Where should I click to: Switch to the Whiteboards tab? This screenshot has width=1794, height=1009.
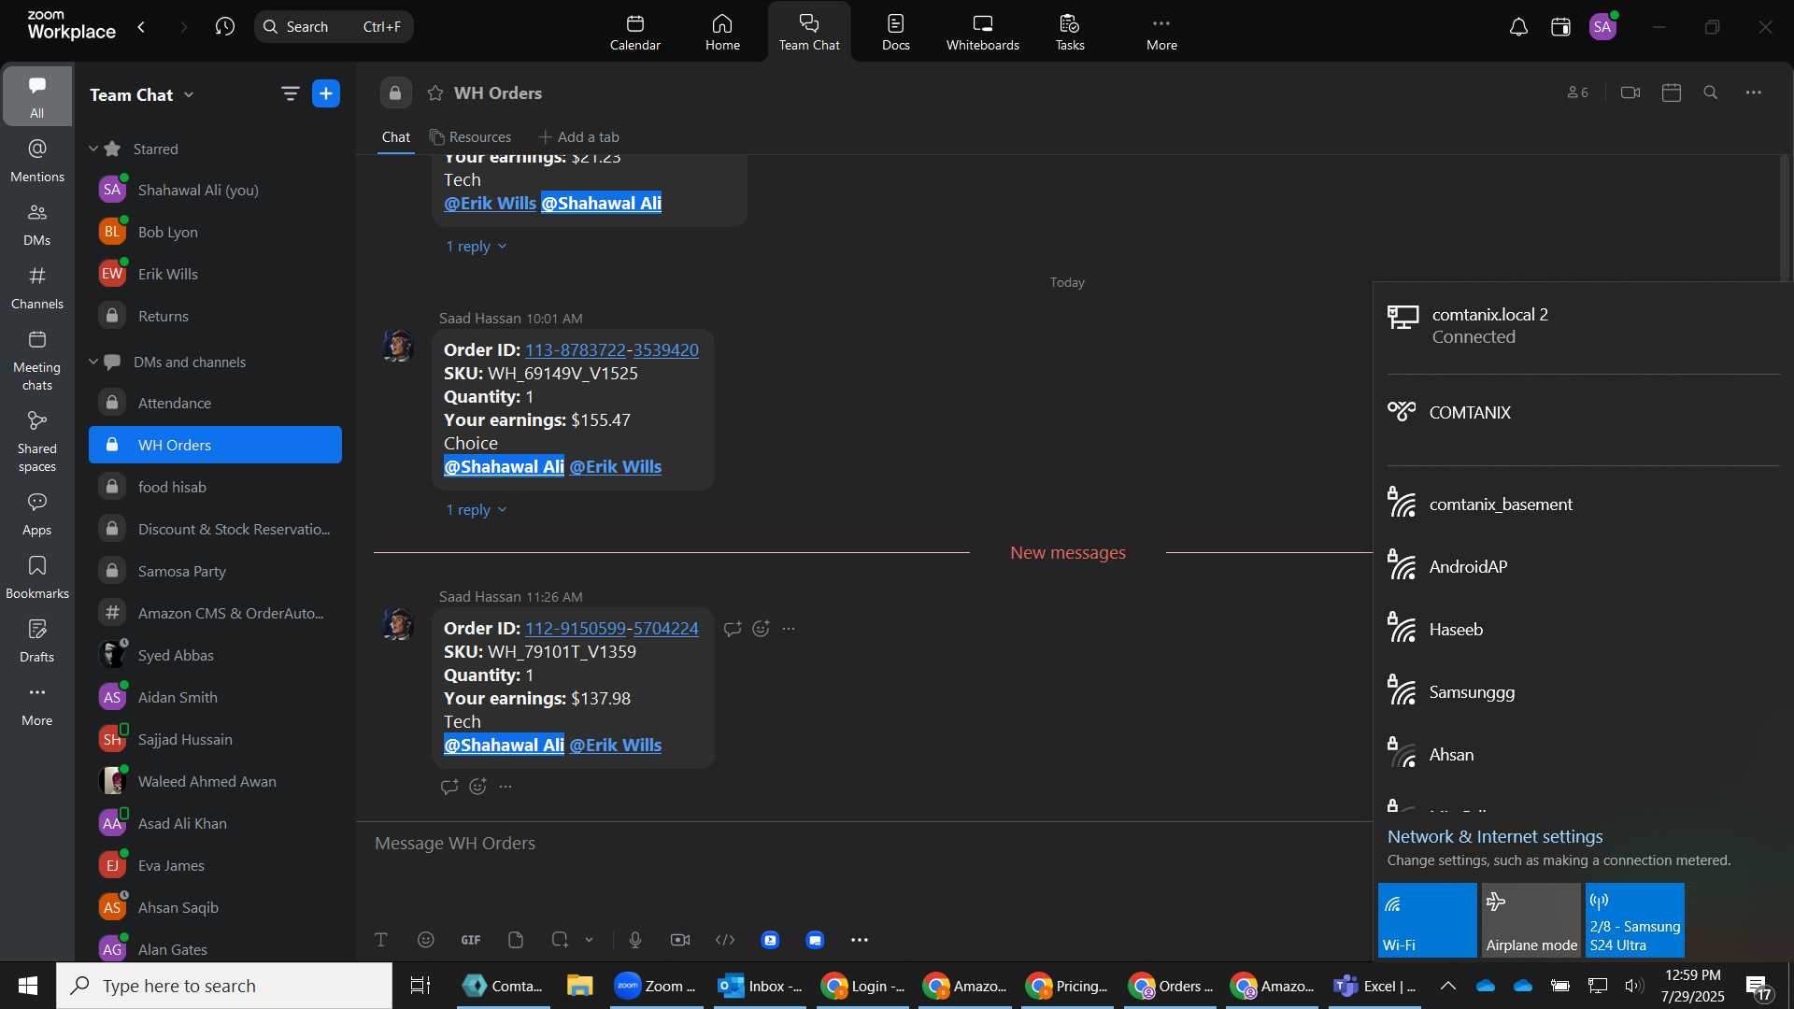(x=982, y=32)
